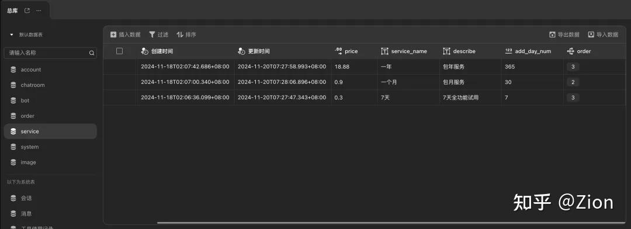Image resolution: width=631 pixels, height=229 pixels.
Task: Open the order table in the sidebar
Action: (50, 116)
